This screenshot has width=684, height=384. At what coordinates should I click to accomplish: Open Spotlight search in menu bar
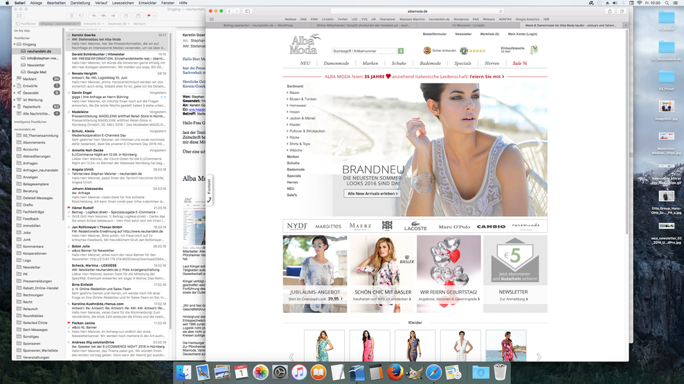pos(667,3)
